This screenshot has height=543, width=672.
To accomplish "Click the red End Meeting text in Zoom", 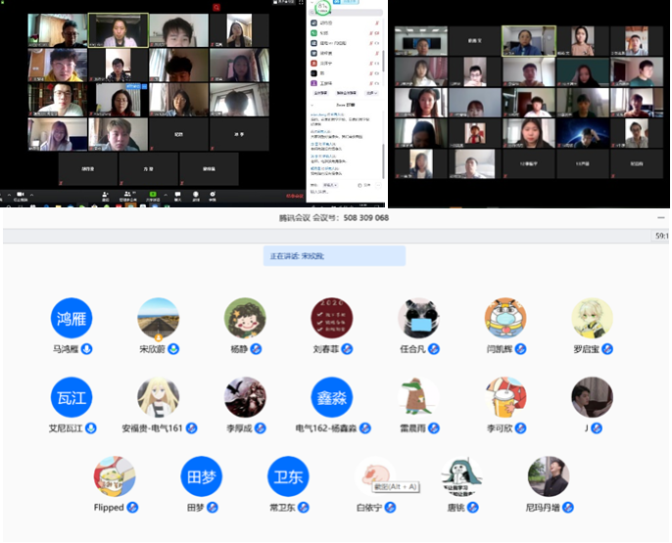I will click(x=293, y=197).
